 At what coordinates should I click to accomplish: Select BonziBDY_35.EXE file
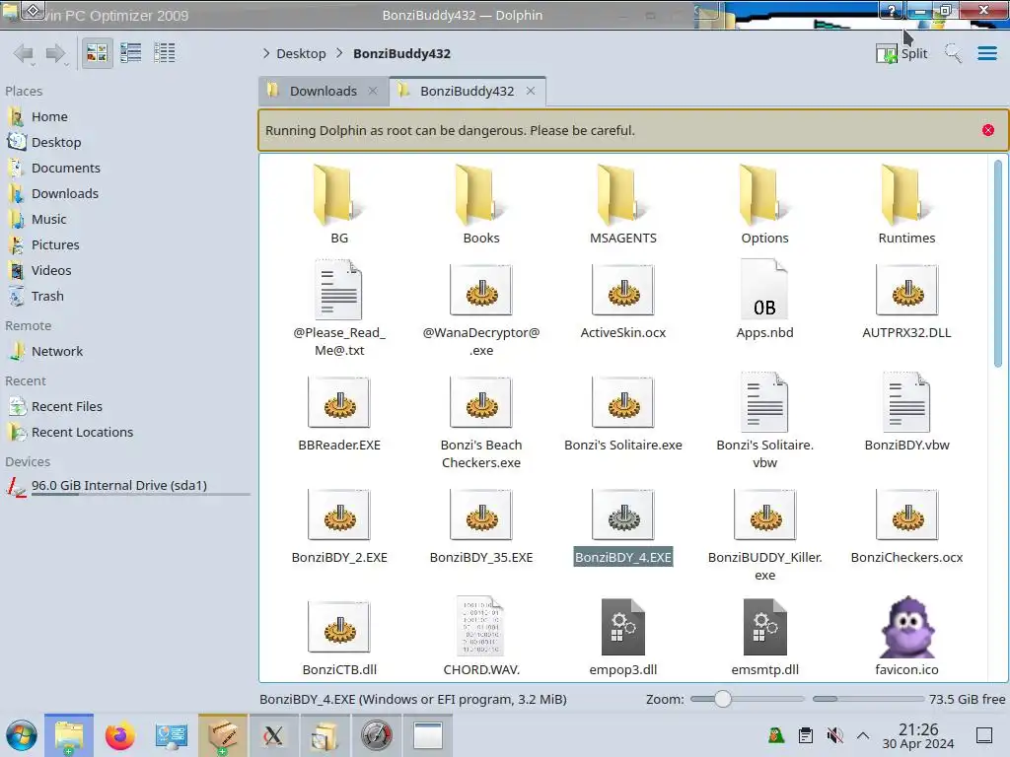[x=481, y=524]
